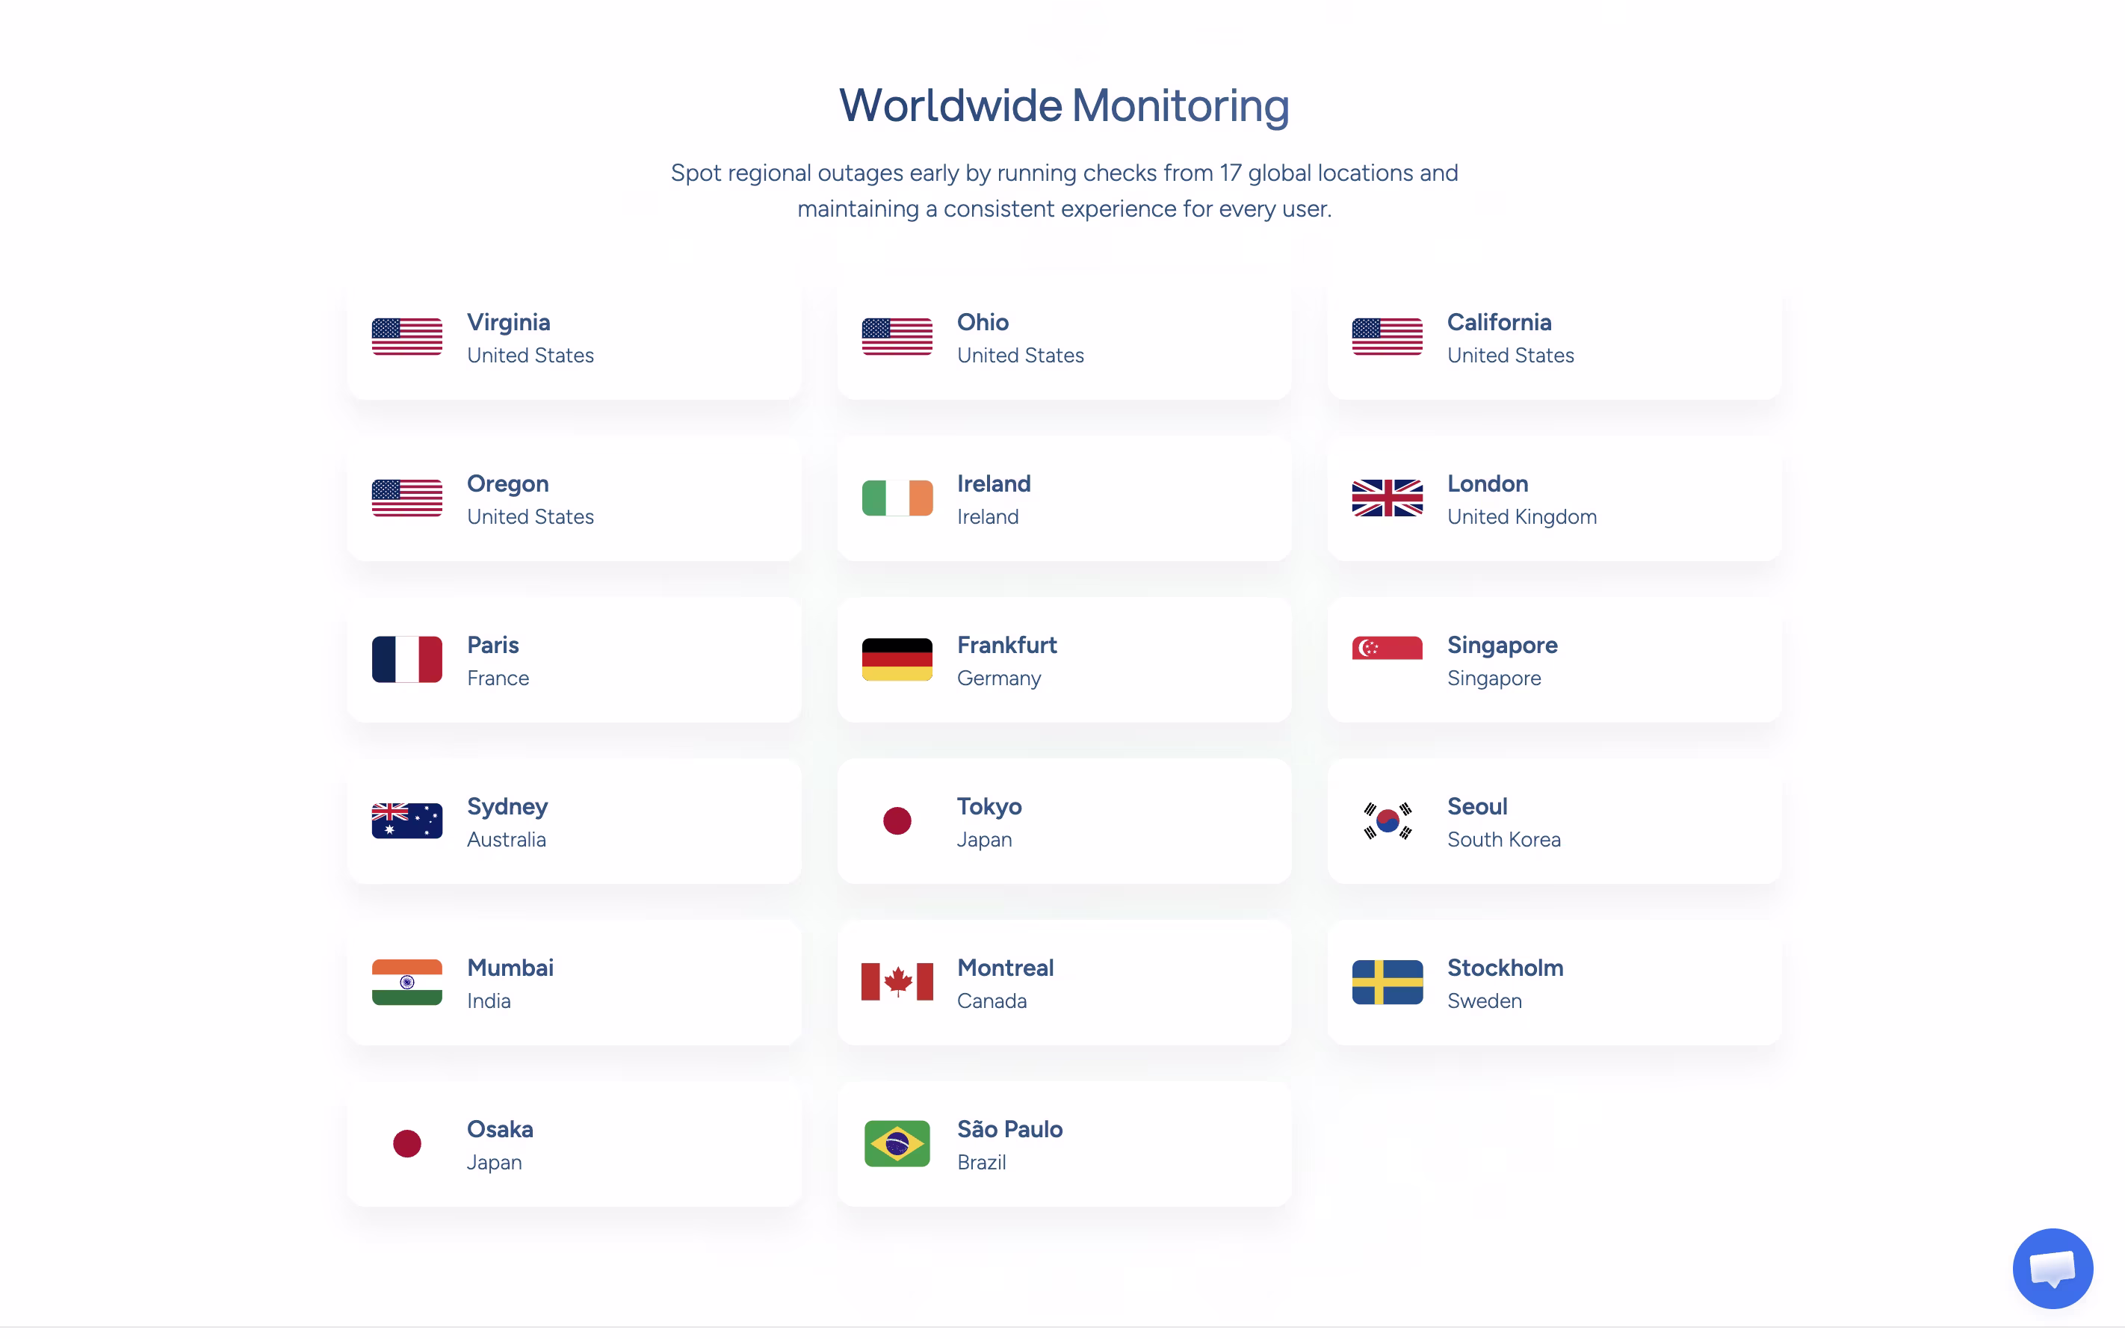Click the Tokyo location name
The height and width of the screenshot is (1339, 2125).
989,807
